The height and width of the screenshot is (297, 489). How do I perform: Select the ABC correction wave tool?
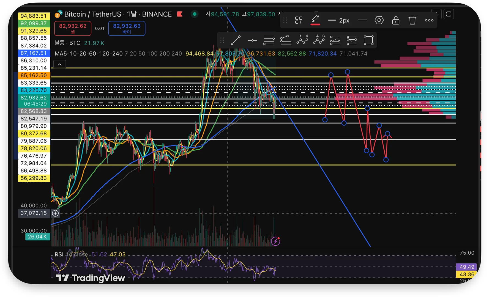tap(319, 40)
